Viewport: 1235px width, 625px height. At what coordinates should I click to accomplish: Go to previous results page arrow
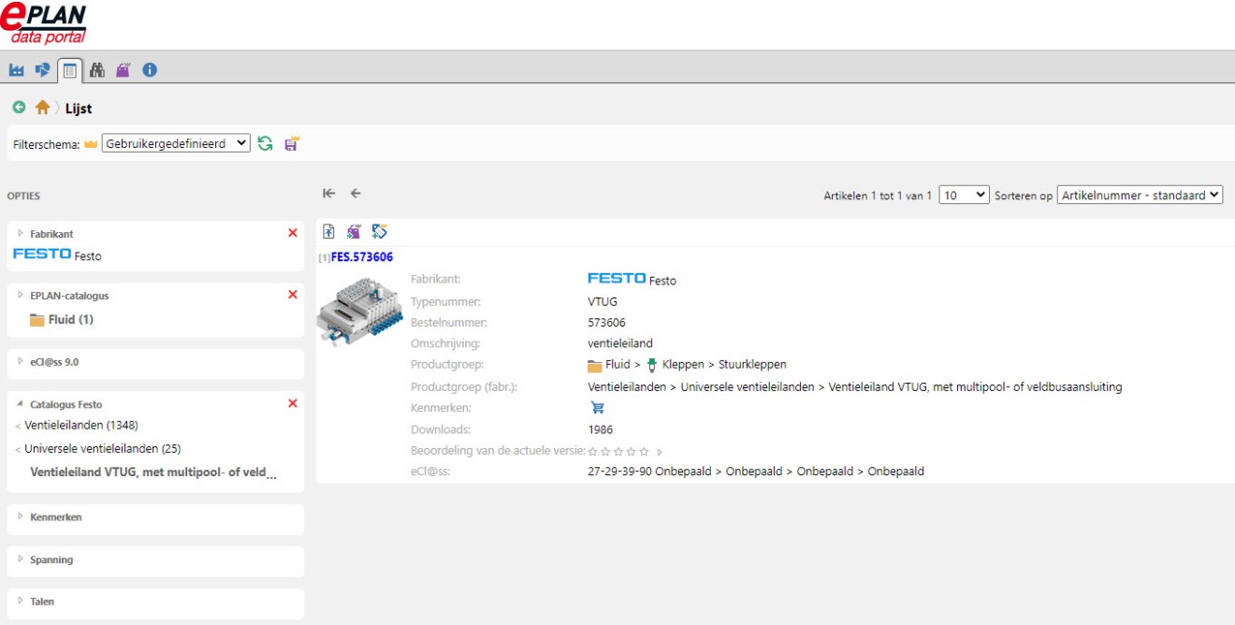(x=356, y=194)
